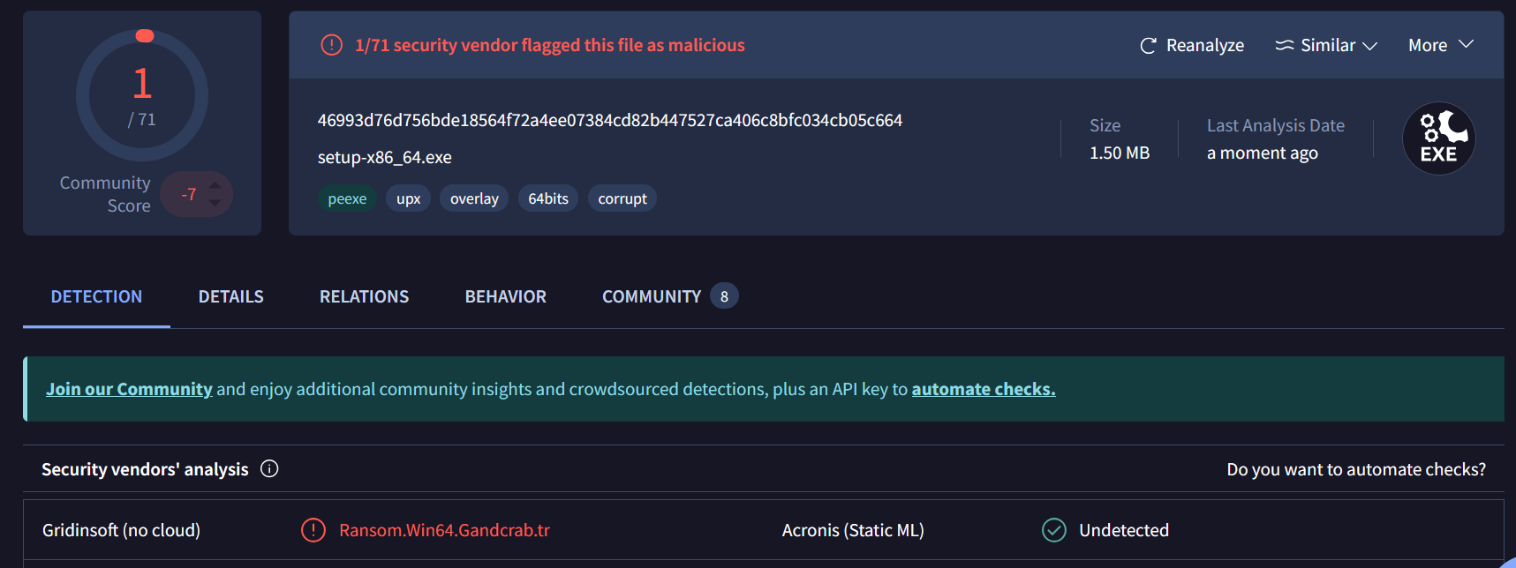Click the Acronis undetected checkmark icon
This screenshot has height=568, width=1516.
tap(1054, 530)
